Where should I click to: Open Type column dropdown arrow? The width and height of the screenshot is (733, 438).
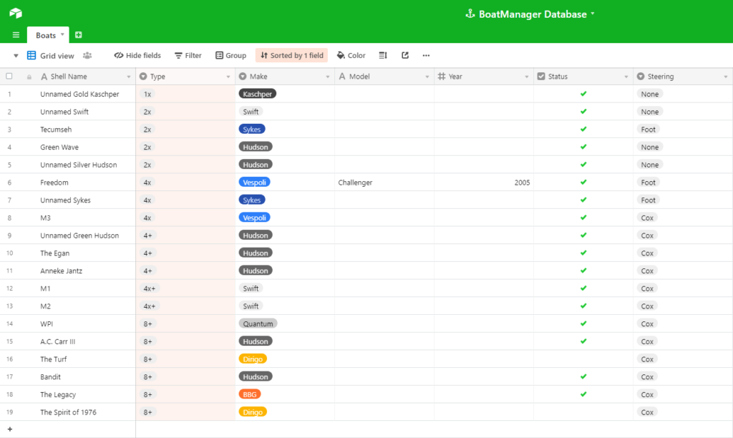pyautogui.click(x=228, y=77)
